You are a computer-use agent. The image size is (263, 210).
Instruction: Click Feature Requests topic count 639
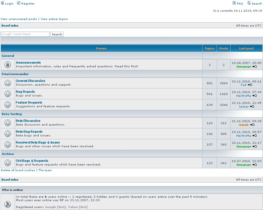(210, 105)
